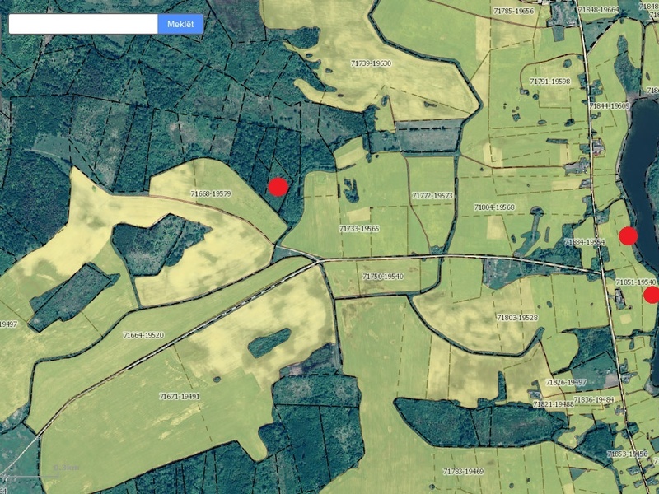The width and height of the screenshot is (659, 494).
Task: Select parcel label 71791-19598
Action: click(550, 82)
